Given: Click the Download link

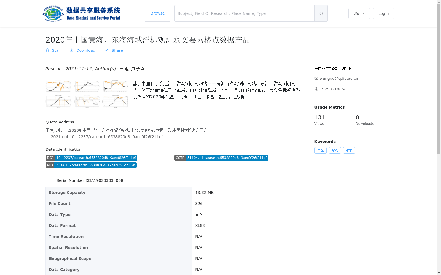Looking at the screenshot, I should click(x=82, y=50).
